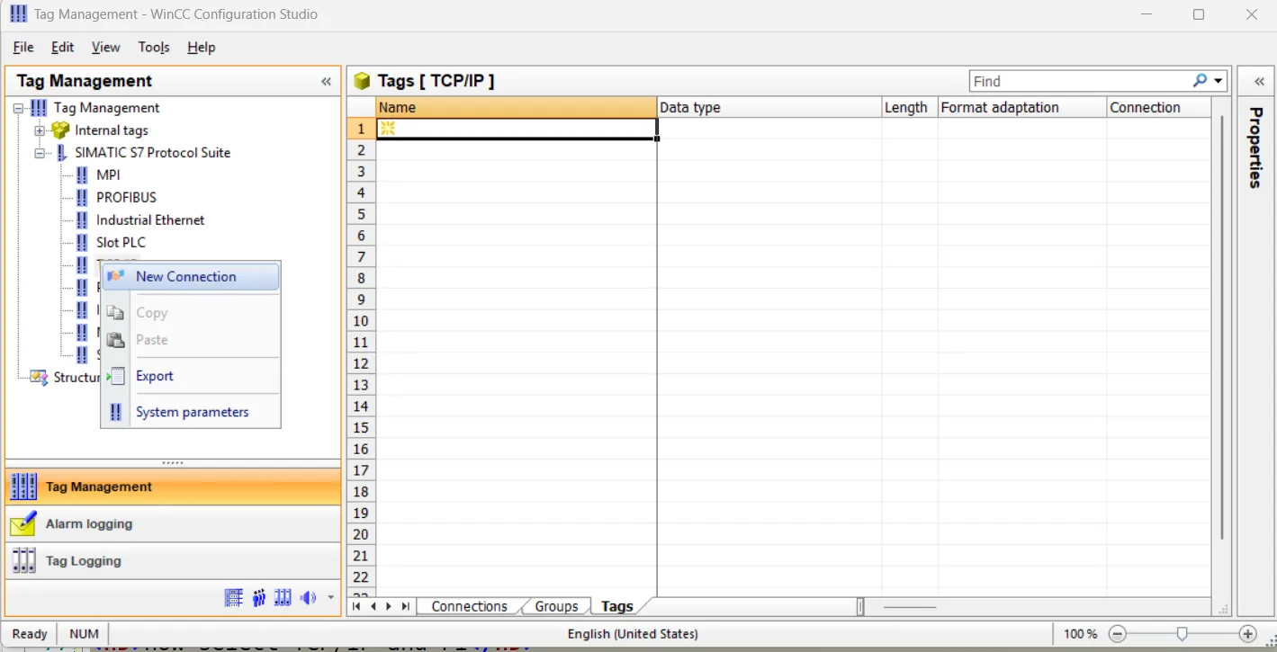Click the Tag Management root tree icon
The width and height of the screenshot is (1277, 652).
[x=39, y=108]
